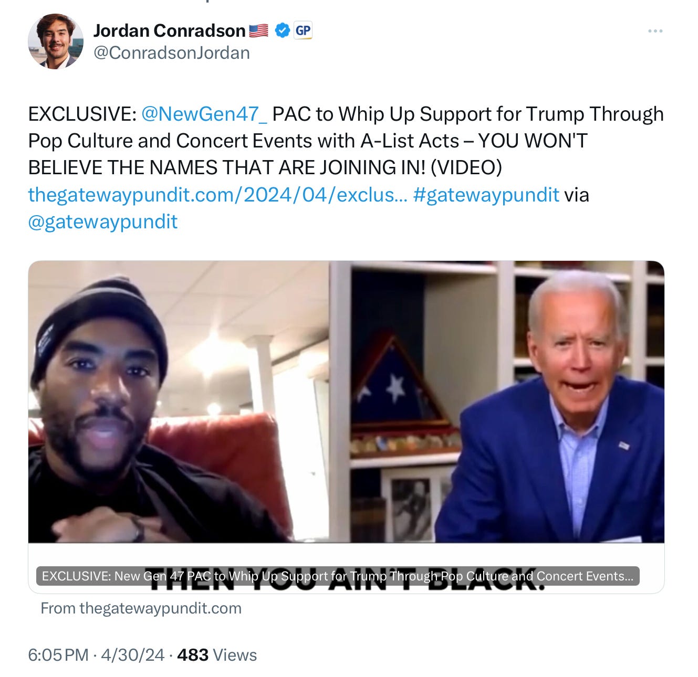
Task: Open the Jordan Conradson display name
Action: click(169, 31)
